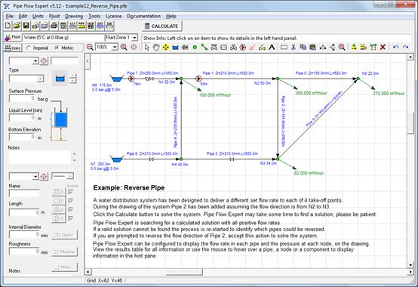
Task: Click the rectangle selection tool
Action: click(x=284, y=48)
